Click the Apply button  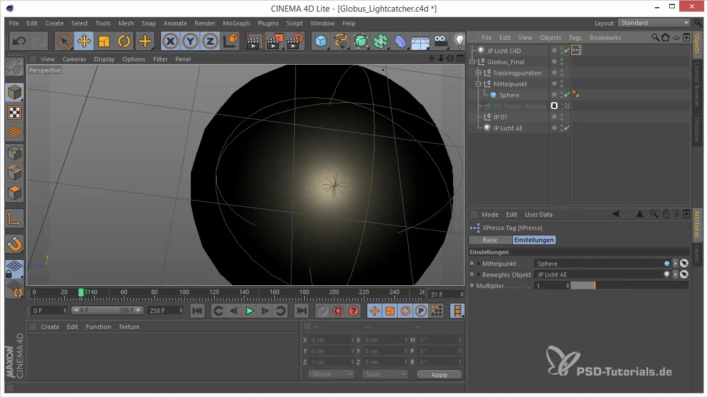click(440, 374)
